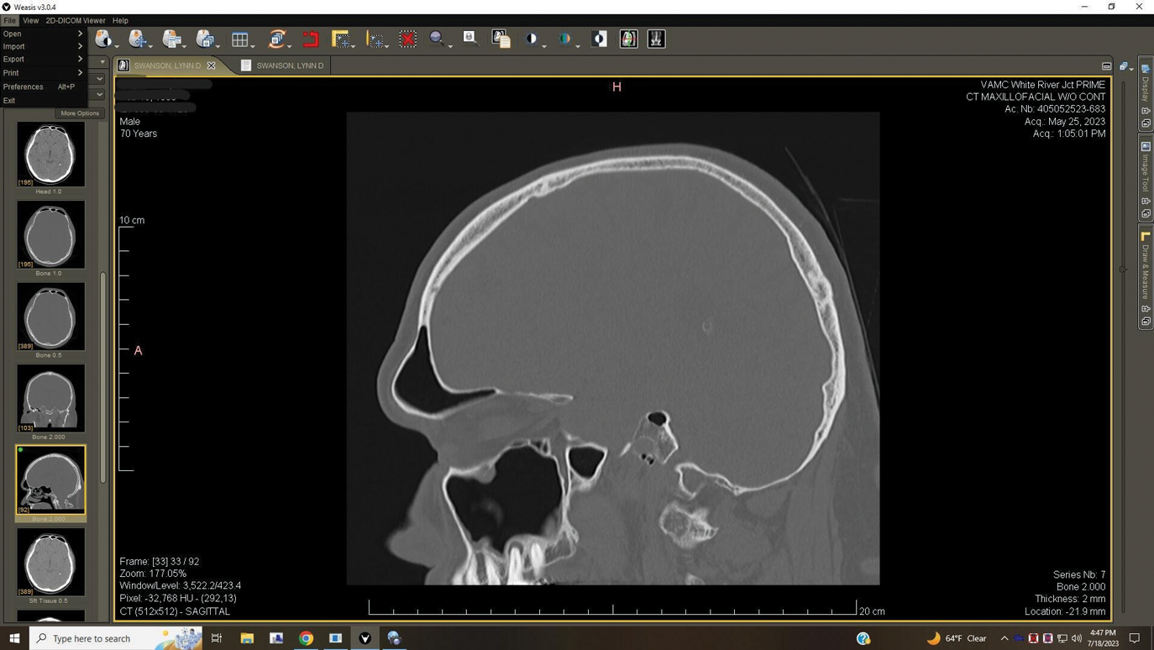
Task: Toggle the Display side panel
Action: (1146, 84)
